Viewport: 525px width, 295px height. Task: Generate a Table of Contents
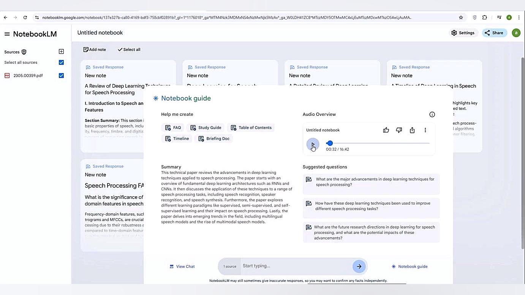coord(251,128)
